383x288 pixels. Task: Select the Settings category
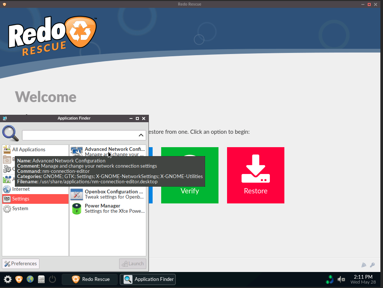[x=35, y=199]
